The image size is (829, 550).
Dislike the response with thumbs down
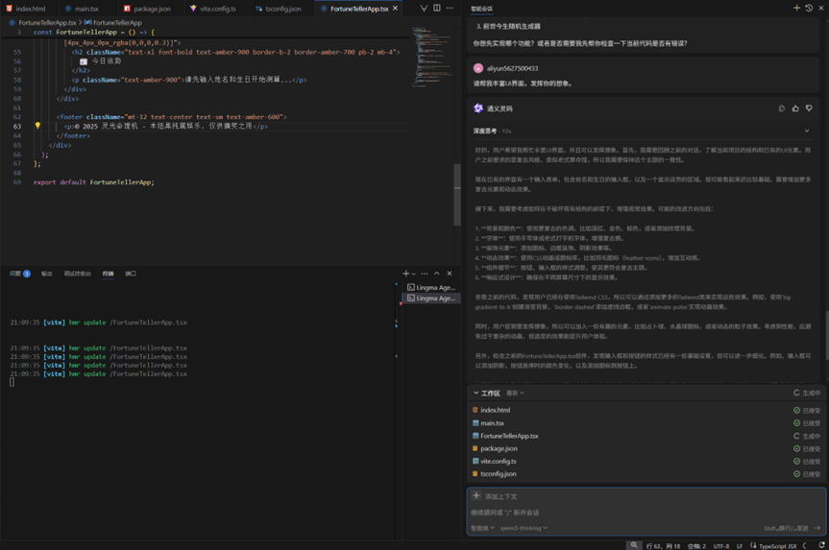[809, 108]
